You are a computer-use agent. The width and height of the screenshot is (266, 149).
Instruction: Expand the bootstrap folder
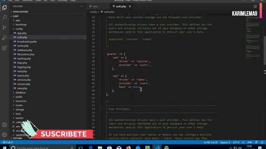[21, 25]
